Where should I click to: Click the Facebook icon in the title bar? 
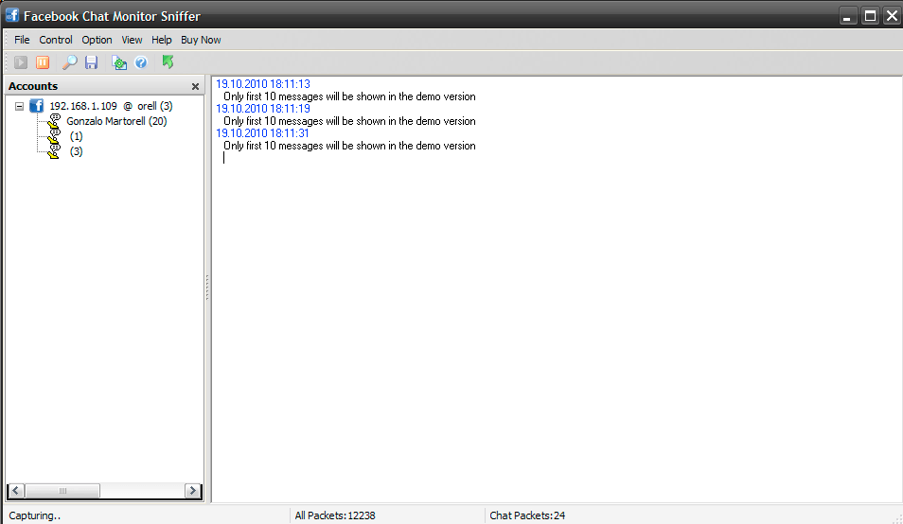coord(12,15)
